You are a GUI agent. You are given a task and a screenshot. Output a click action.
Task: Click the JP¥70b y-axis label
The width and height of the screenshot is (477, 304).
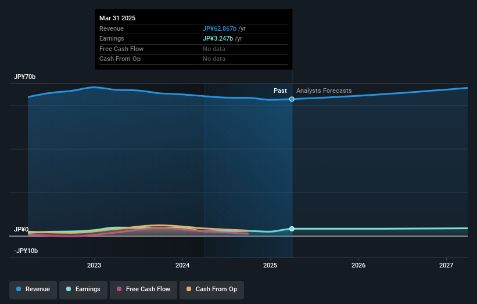[x=24, y=77]
